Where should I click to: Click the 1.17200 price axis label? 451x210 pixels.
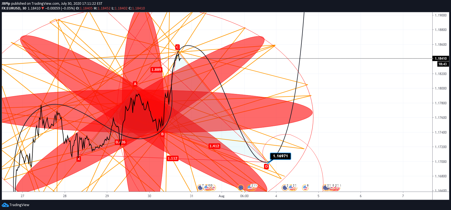click(x=441, y=147)
